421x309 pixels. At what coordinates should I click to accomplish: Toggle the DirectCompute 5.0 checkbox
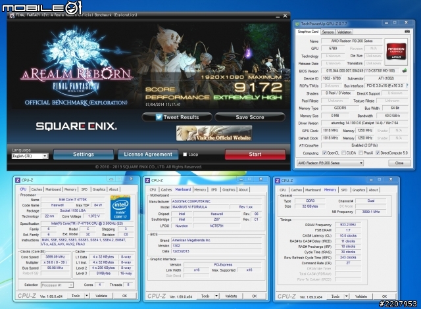point(378,153)
